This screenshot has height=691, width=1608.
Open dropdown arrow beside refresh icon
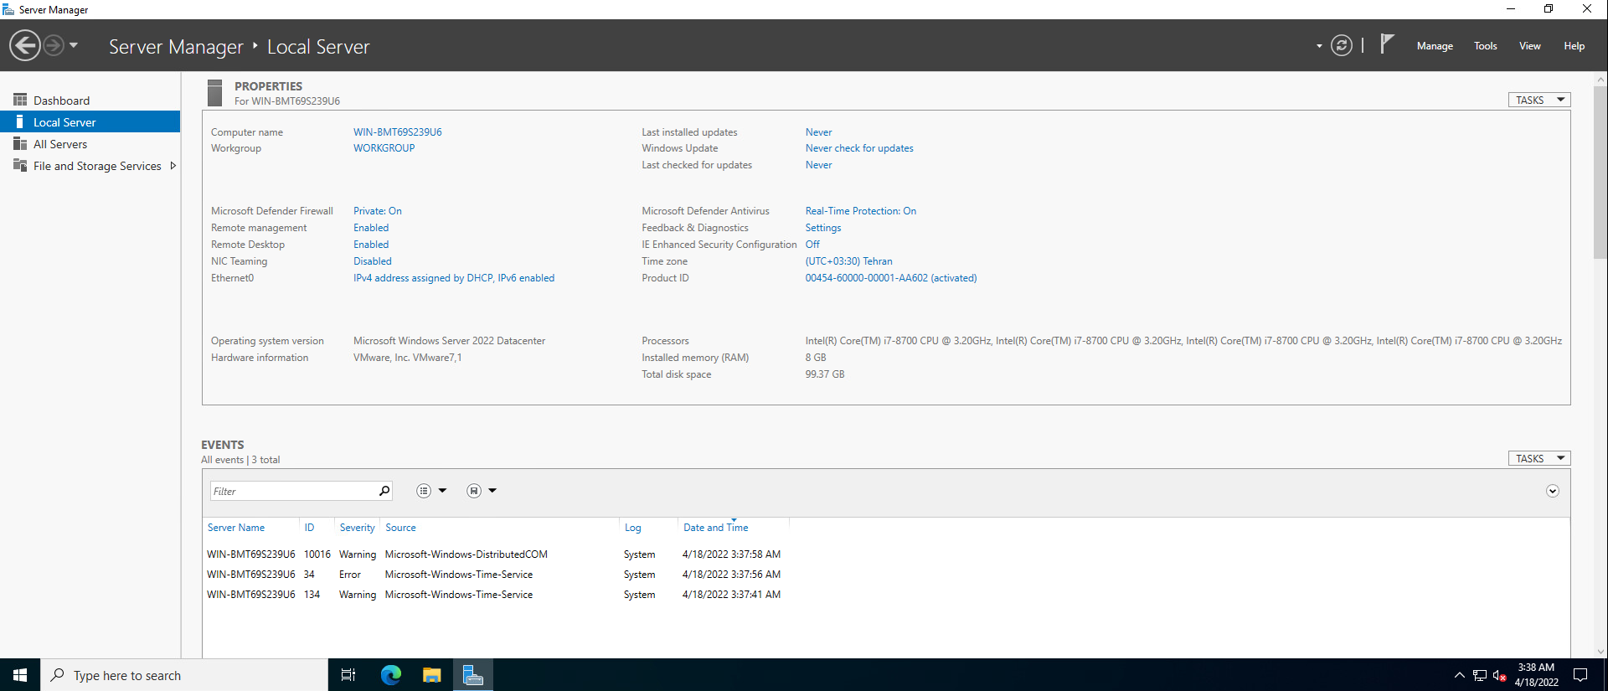pyautogui.click(x=1319, y=46)
